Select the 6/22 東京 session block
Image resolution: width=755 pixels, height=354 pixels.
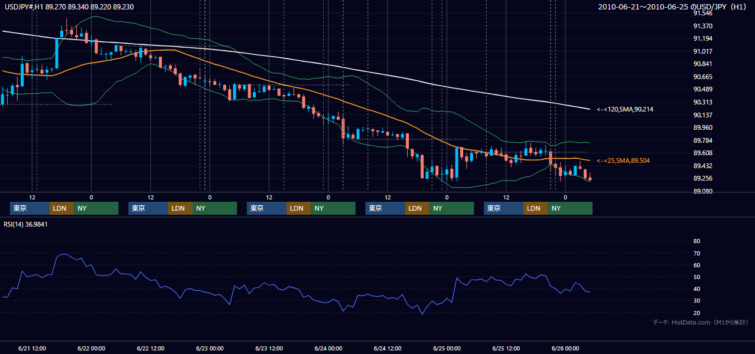[148, 208]
